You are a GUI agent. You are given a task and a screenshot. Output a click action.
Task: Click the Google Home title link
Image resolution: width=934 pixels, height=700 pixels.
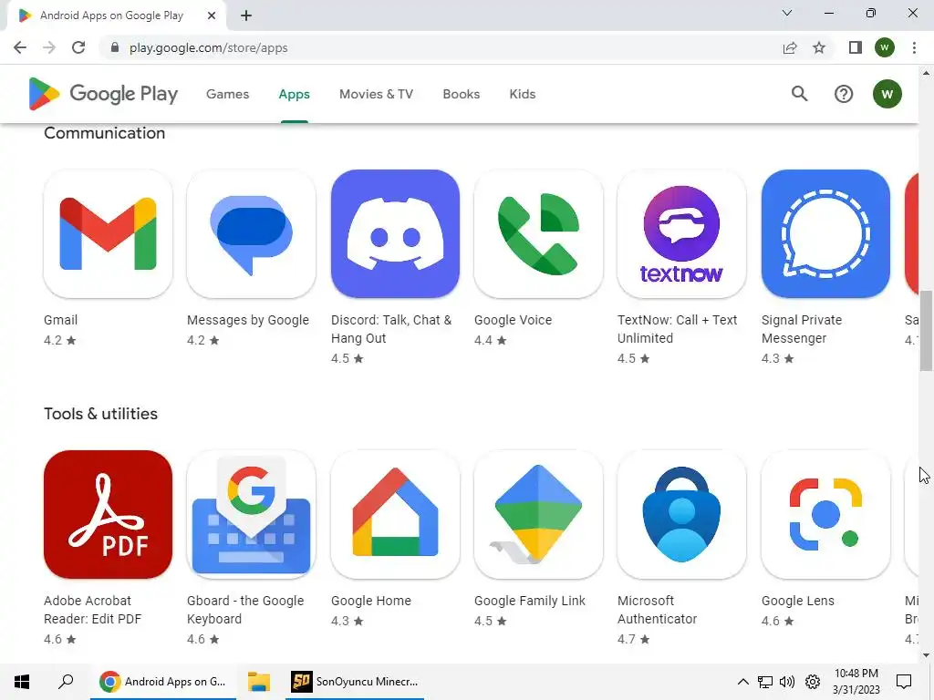371,601
